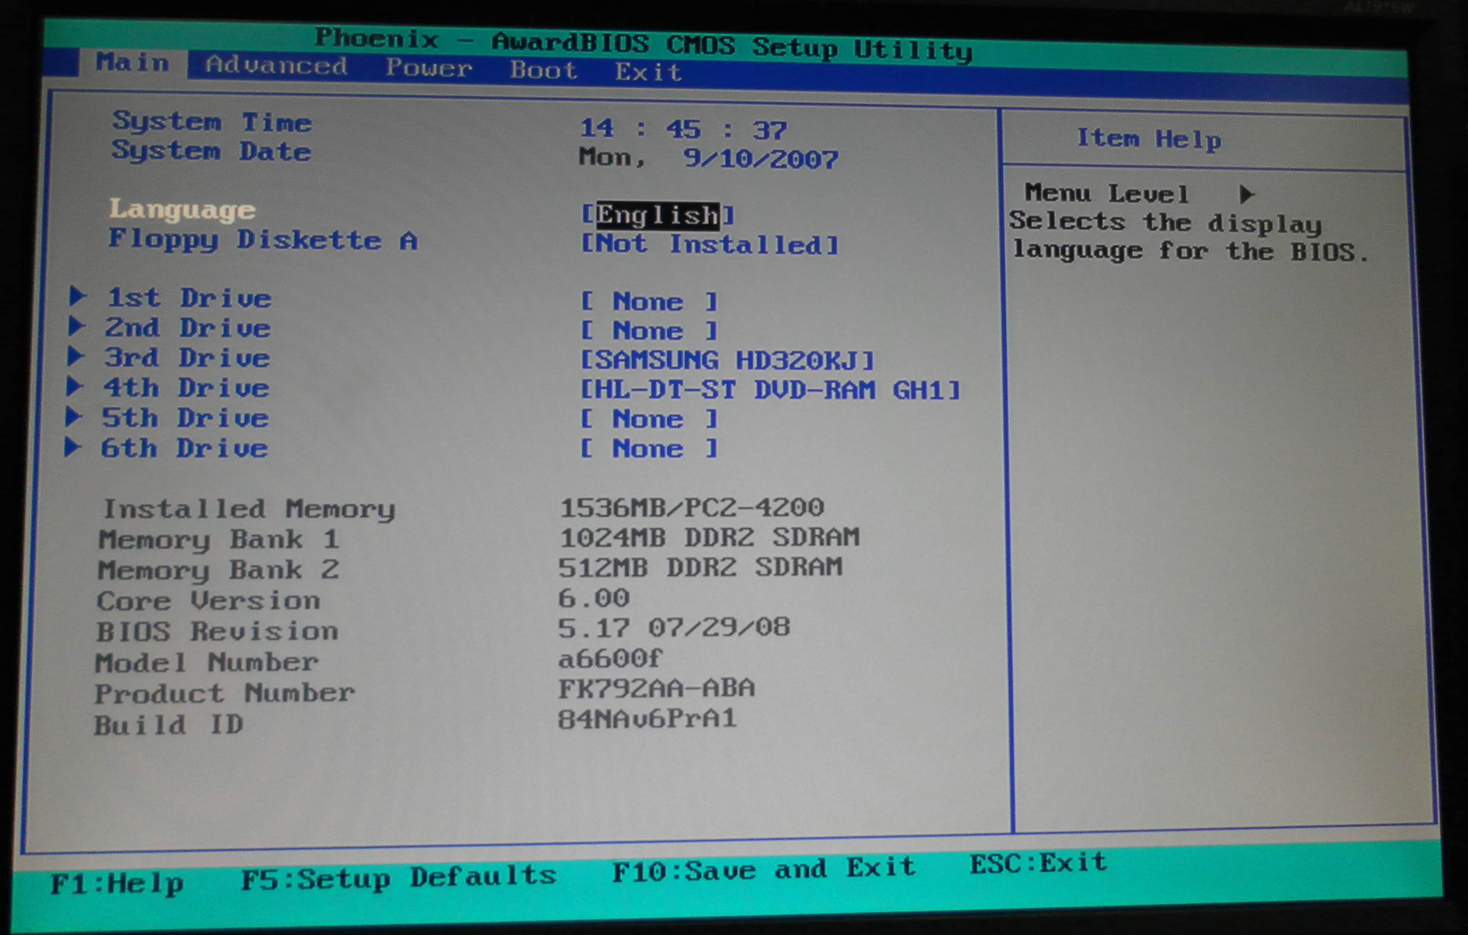Click the 84NAv6PrA1 build ID value
This screenshot has width=1468, height=935.
(647, 719)
